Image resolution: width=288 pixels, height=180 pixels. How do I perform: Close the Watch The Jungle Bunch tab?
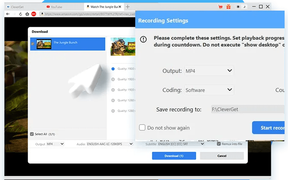(x=120, y=7)
